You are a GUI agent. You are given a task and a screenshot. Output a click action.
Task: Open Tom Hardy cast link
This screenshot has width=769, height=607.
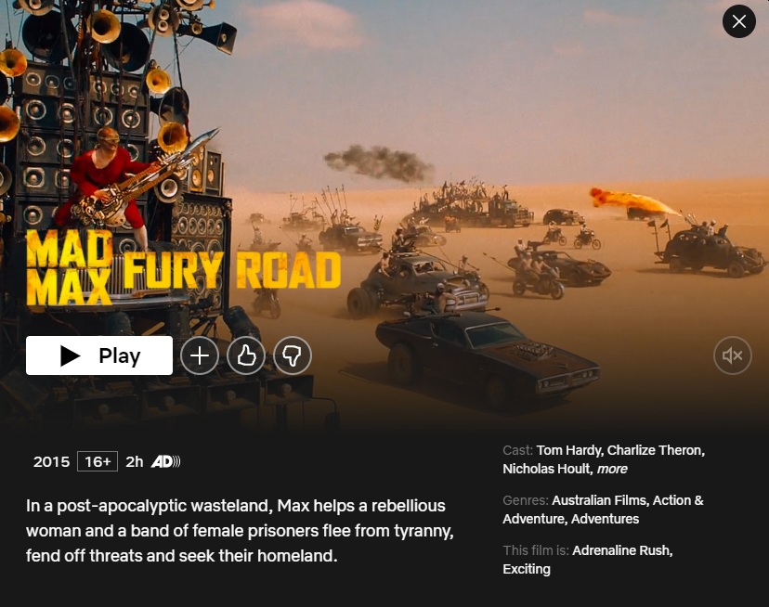(569, 450)
